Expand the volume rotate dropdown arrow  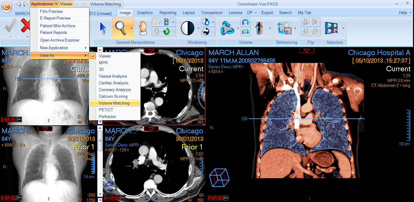[238, 28]
